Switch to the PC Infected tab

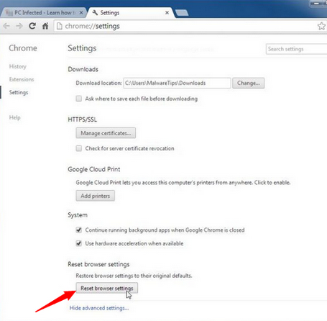[43, 13]
